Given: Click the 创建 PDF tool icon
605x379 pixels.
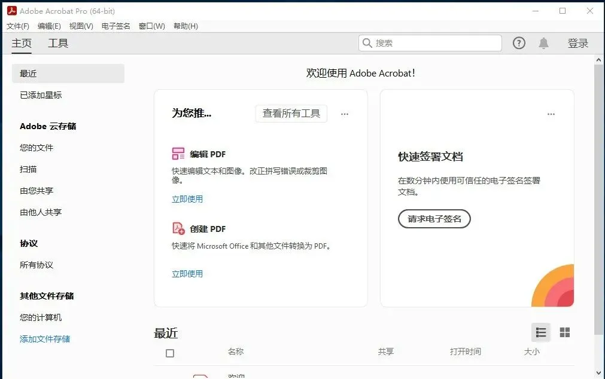Looking at the screenshot, I should point(178,228).
